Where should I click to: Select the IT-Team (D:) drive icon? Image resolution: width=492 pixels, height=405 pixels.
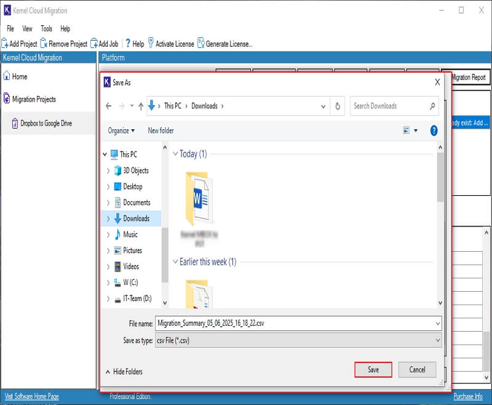pyautogui.click(x=117, y=300)
